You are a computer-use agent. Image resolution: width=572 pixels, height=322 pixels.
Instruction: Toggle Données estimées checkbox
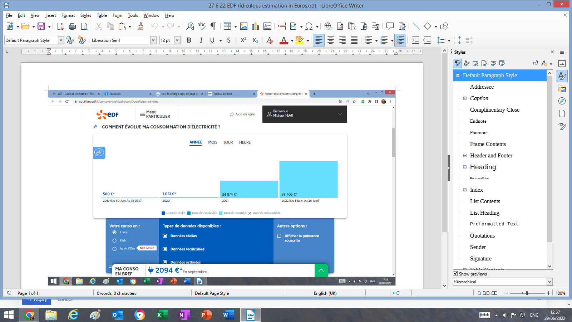click(x=165, y=262)
